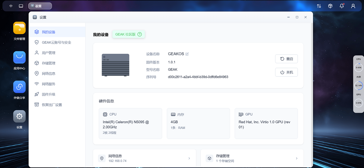The width and height of the screenshot is (364, 168).
Task: Click the help icon in GEAK 社区版 badge
Action: tap(140, 35)
